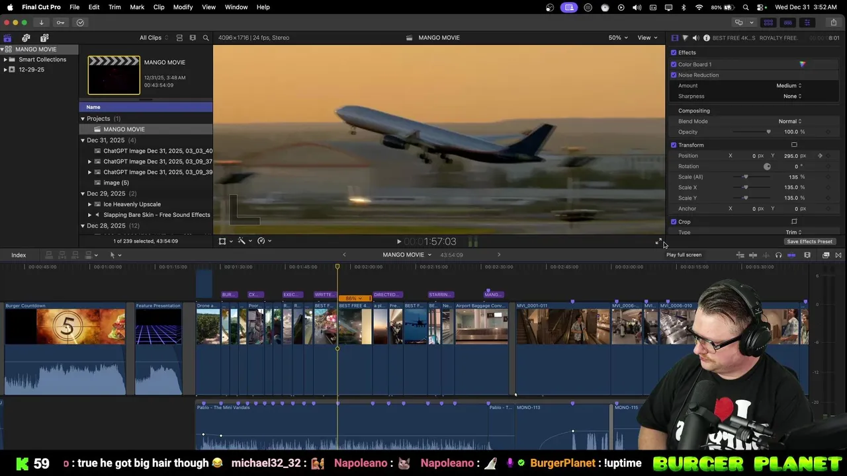This screenshot has width=847, height=476.
Task: Open the File menu
Action: (74, 7)
